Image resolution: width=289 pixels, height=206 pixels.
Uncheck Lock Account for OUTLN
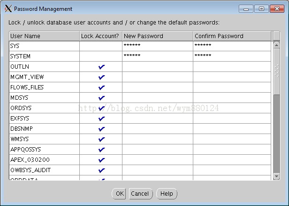101,67
